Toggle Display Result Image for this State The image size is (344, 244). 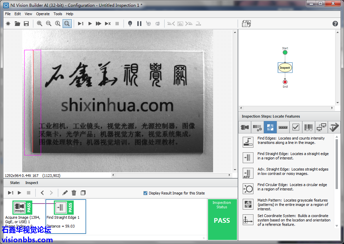tap(145, 193)
